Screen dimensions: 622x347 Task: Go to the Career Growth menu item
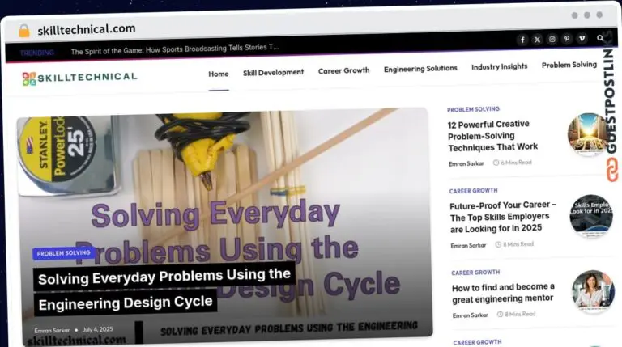click(343, 70)
